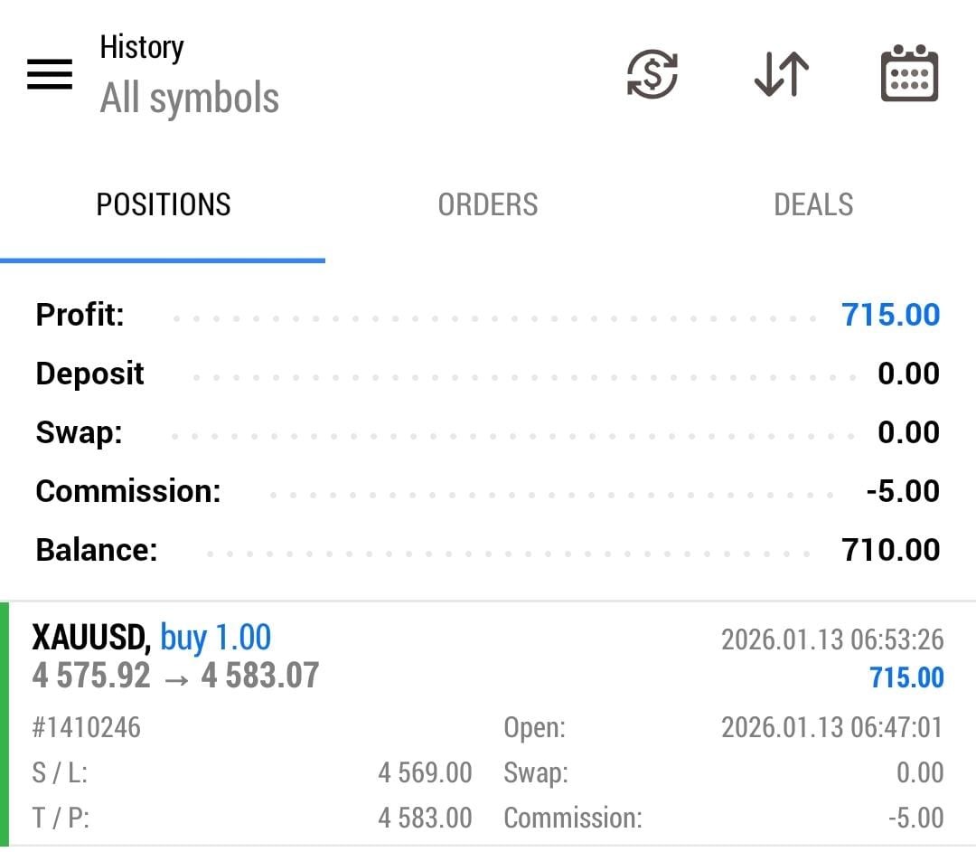Select the All symbols filter
Screen dimensions: 976x852
pos(189,99)
